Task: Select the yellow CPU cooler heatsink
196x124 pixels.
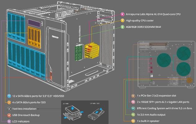Action: coord(92,51)
